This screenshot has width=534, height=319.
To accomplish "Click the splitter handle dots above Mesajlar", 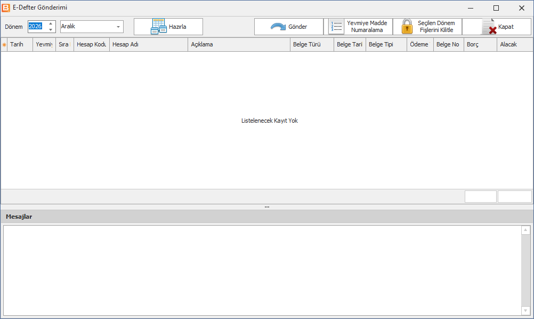I will point(267,207).
